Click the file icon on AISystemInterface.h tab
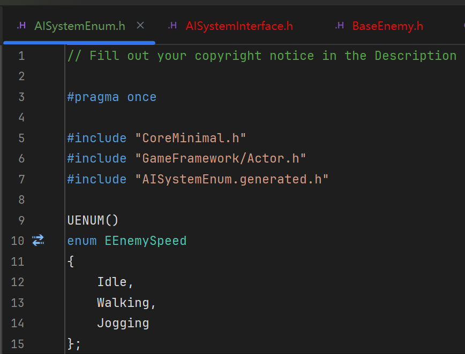This screenshot has width=465, height=354. [172, 26]
